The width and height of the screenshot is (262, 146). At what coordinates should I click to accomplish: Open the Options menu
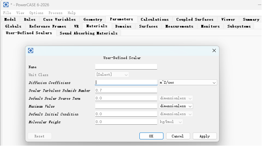pos(36,13)
